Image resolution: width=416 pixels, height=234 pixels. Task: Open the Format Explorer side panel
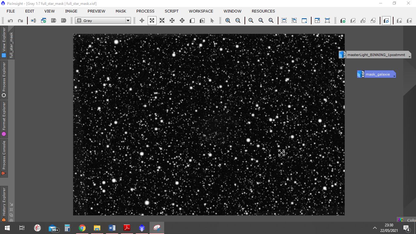[4, 119]
